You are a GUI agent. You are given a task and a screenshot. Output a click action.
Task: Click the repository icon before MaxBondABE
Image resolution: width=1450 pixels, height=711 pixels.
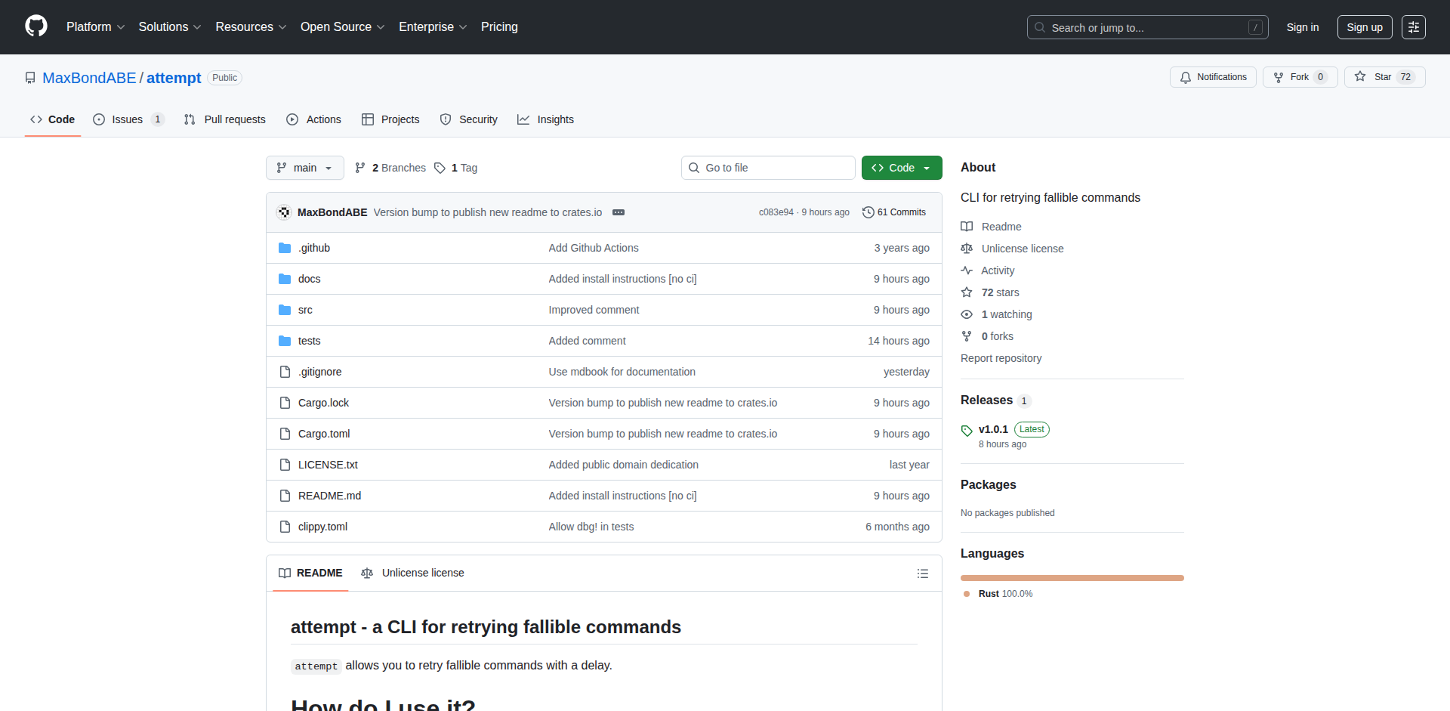coord(30,78)
